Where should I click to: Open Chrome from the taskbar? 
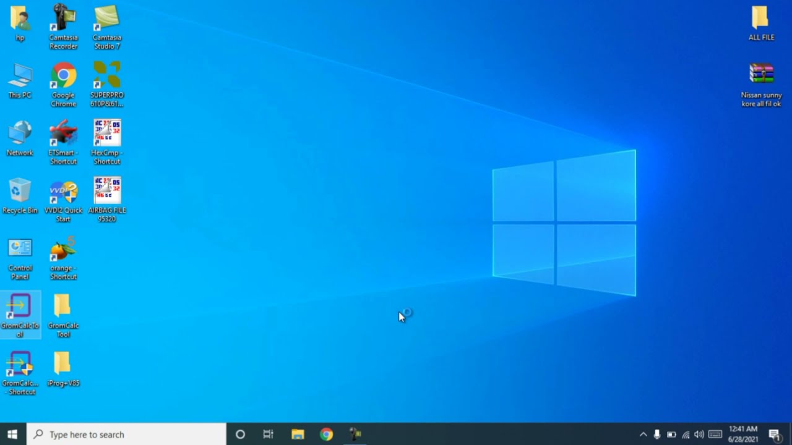click(x=326, y=434)
